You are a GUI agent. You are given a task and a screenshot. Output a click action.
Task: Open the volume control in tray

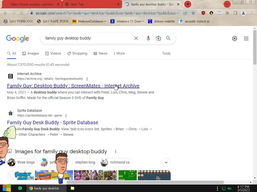pyautogui.click(x=229, y=188)
